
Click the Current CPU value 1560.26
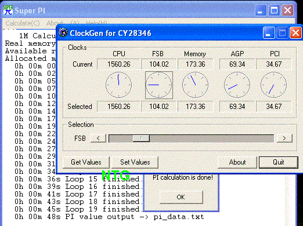coord(118,64)
